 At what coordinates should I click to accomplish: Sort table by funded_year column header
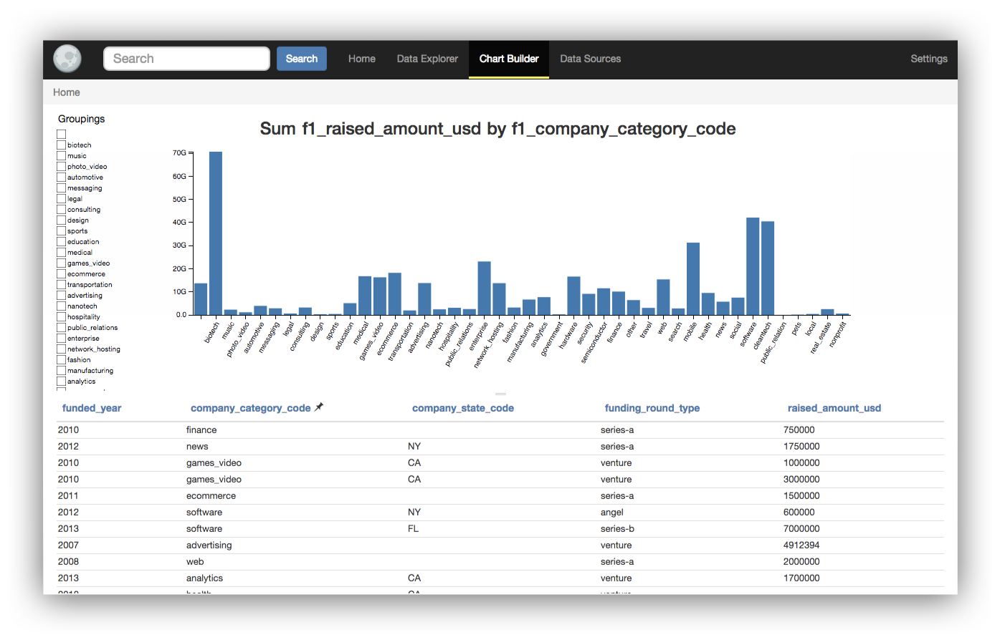point(92,408)
